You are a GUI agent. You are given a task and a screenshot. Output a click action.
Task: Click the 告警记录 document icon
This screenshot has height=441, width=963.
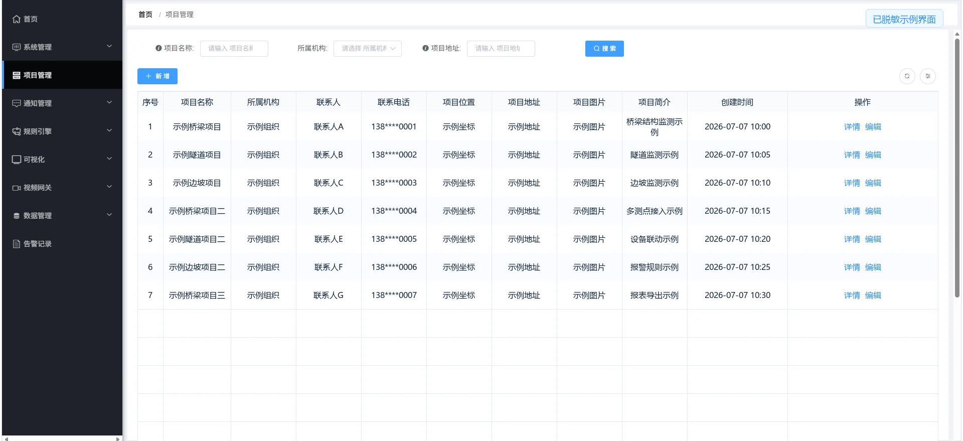click(x=17, y=244)
